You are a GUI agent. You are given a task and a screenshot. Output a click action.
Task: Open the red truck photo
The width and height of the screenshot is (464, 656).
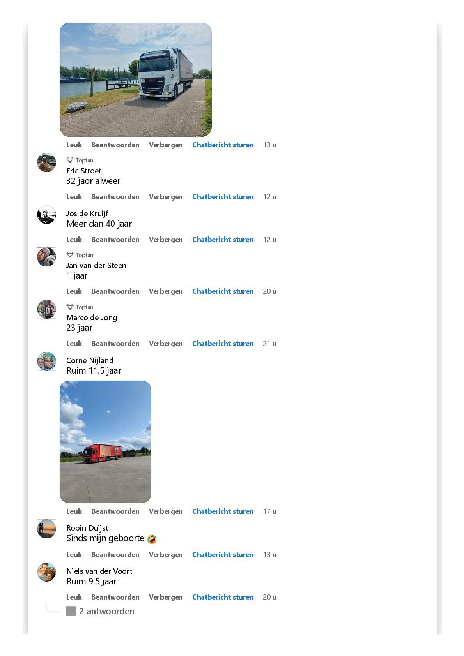pos(105,442)
